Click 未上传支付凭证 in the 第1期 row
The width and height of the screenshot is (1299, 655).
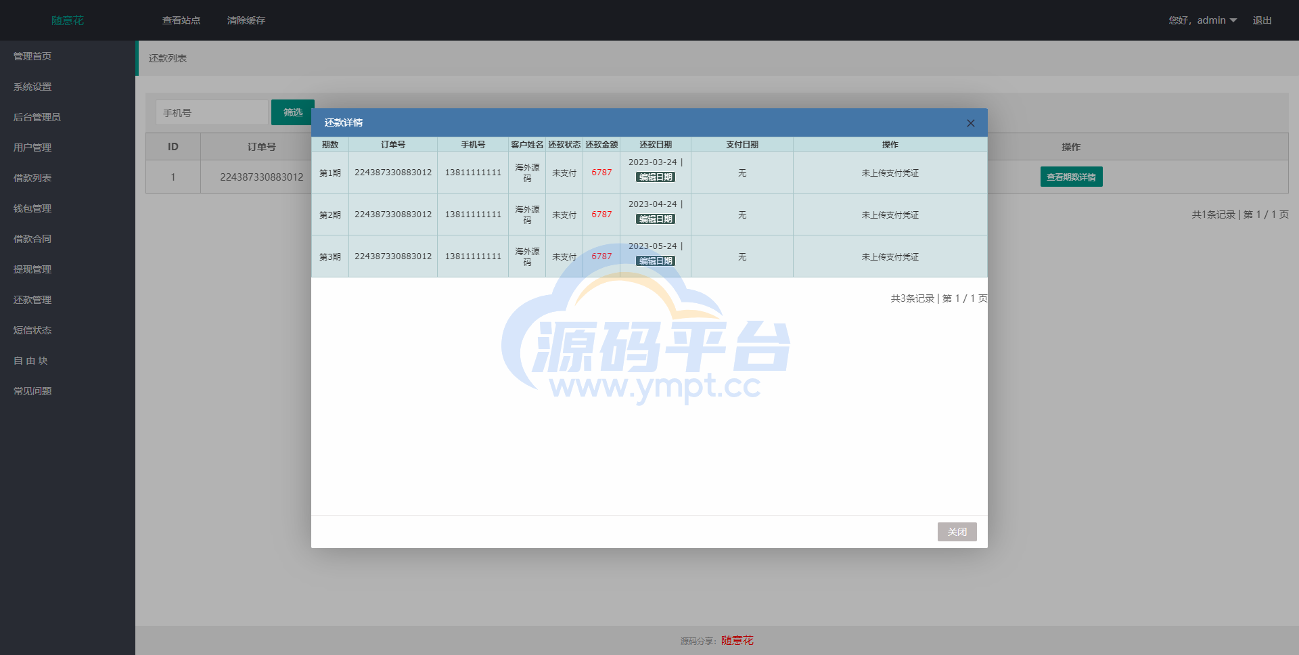890,173
